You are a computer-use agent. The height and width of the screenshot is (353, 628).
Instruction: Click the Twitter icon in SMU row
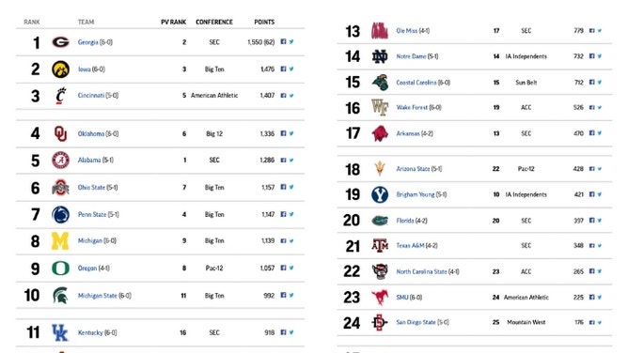(x=600, y=297)
